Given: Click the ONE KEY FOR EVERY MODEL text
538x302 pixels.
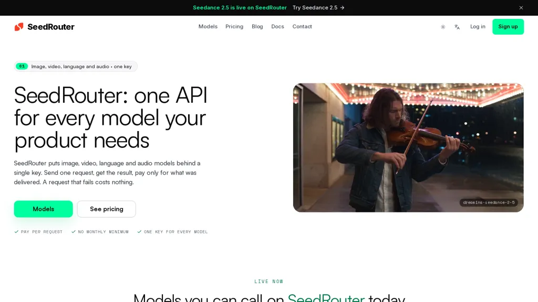Looking at the screenshot, I should (175, 232).
